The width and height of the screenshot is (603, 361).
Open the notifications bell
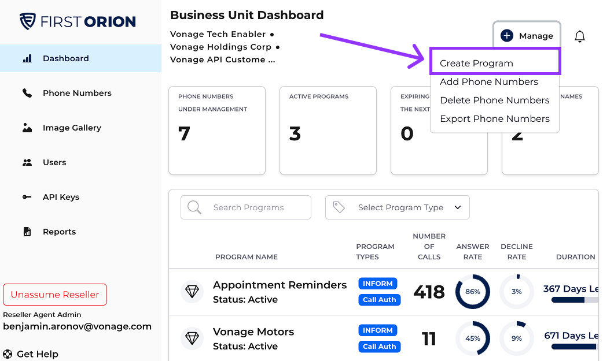pos(580,36)
